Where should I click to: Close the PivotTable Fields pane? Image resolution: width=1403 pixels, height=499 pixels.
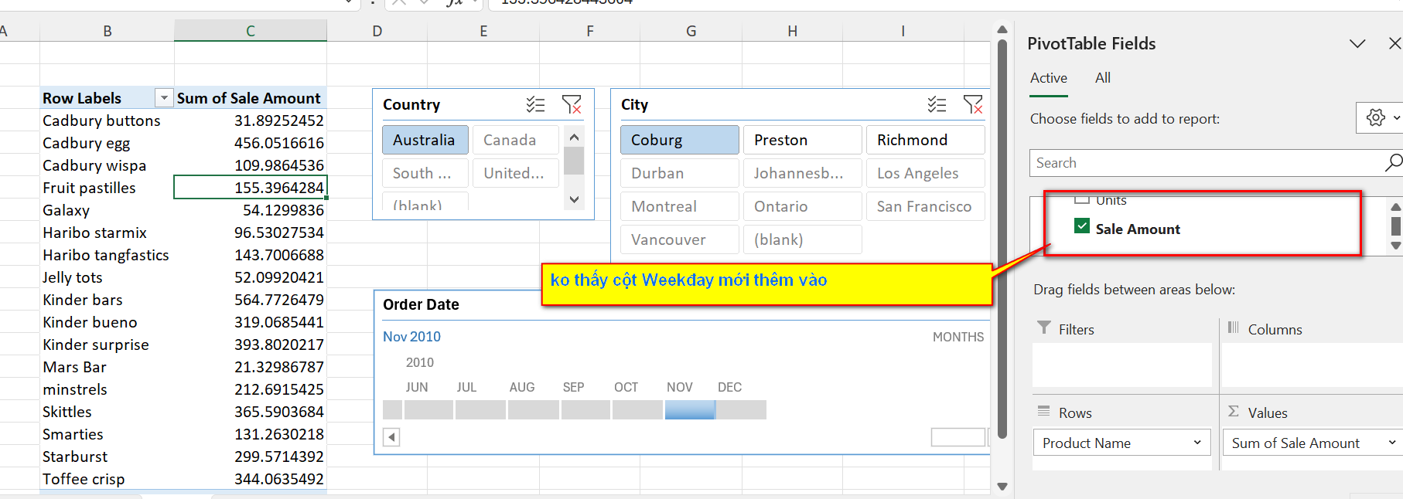point(1394,43)
